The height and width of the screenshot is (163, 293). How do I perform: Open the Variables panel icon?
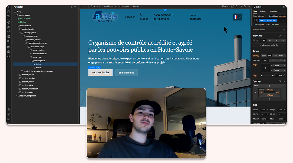click(x=9, y=27)
